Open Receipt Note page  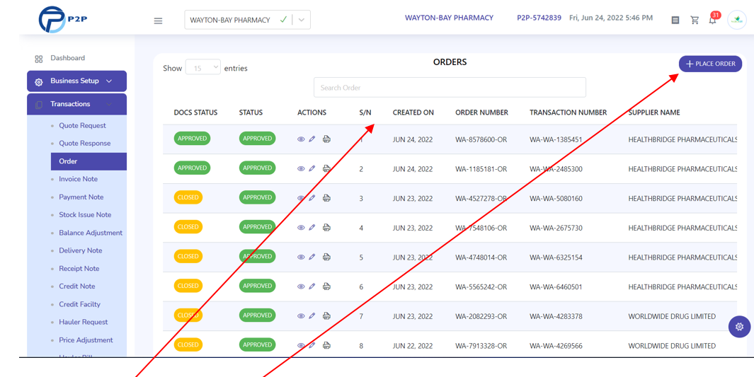(79, 269)
